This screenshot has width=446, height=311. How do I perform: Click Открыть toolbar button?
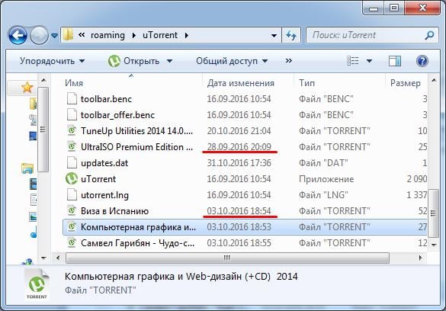point(133,61)
